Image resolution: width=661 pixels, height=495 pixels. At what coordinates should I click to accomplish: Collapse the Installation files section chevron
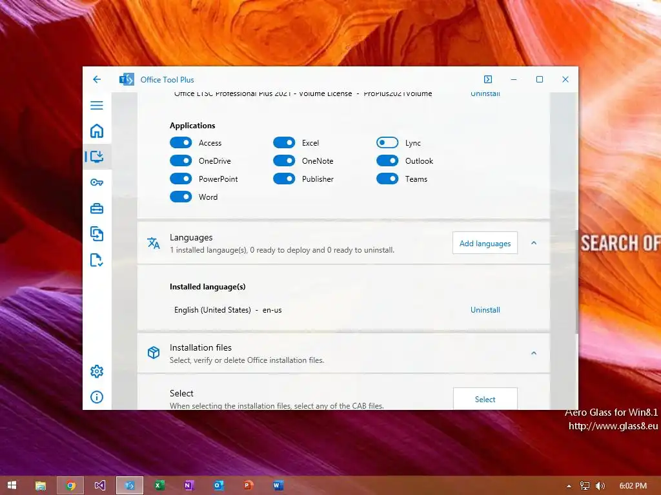[534, 353]
